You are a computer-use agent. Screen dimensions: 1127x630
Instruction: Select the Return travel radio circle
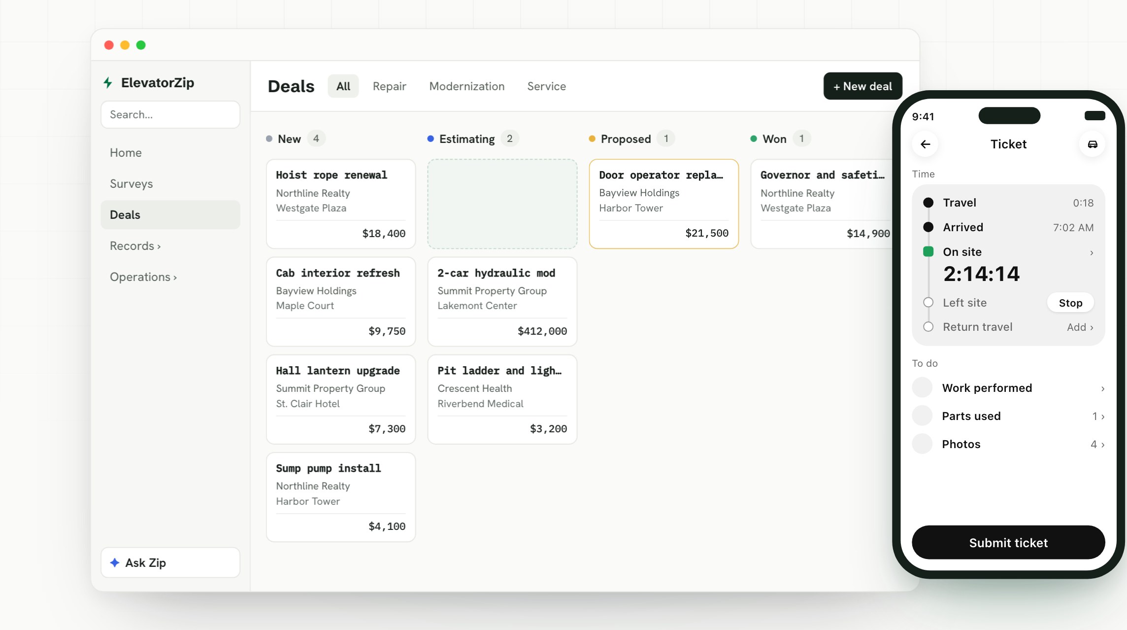click(x=928, y=327)
